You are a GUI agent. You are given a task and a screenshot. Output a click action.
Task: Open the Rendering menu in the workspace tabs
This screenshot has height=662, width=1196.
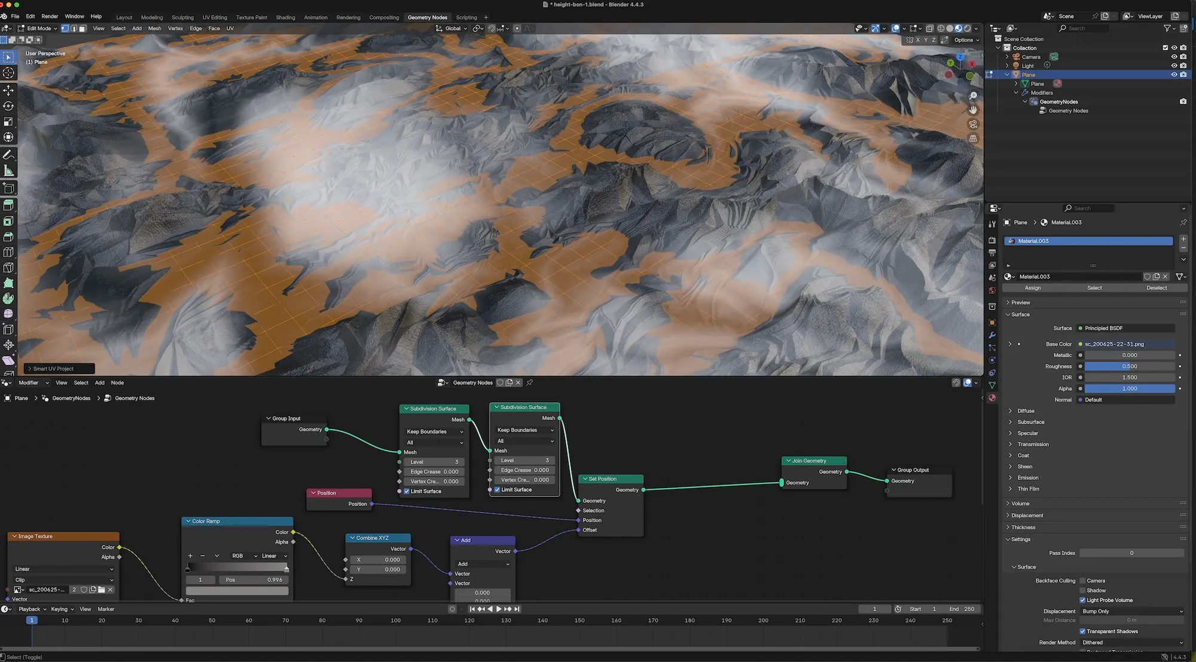[348, 17]
